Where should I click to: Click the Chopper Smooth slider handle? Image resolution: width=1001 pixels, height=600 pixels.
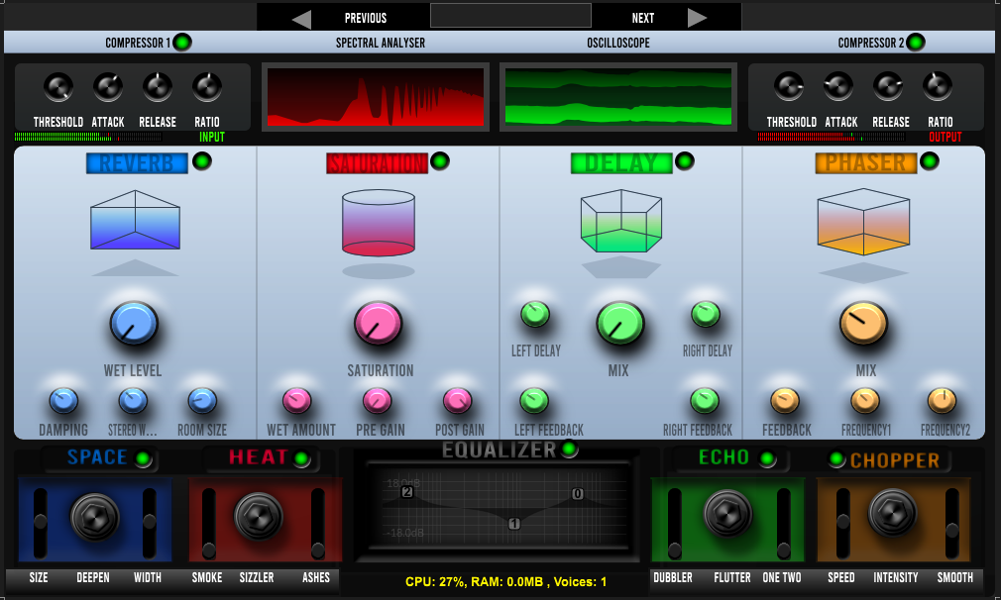[951, 530]
